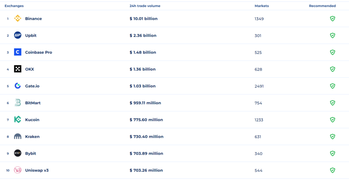
Task: Click the Upbit logo icon
Action: (18, 35)
